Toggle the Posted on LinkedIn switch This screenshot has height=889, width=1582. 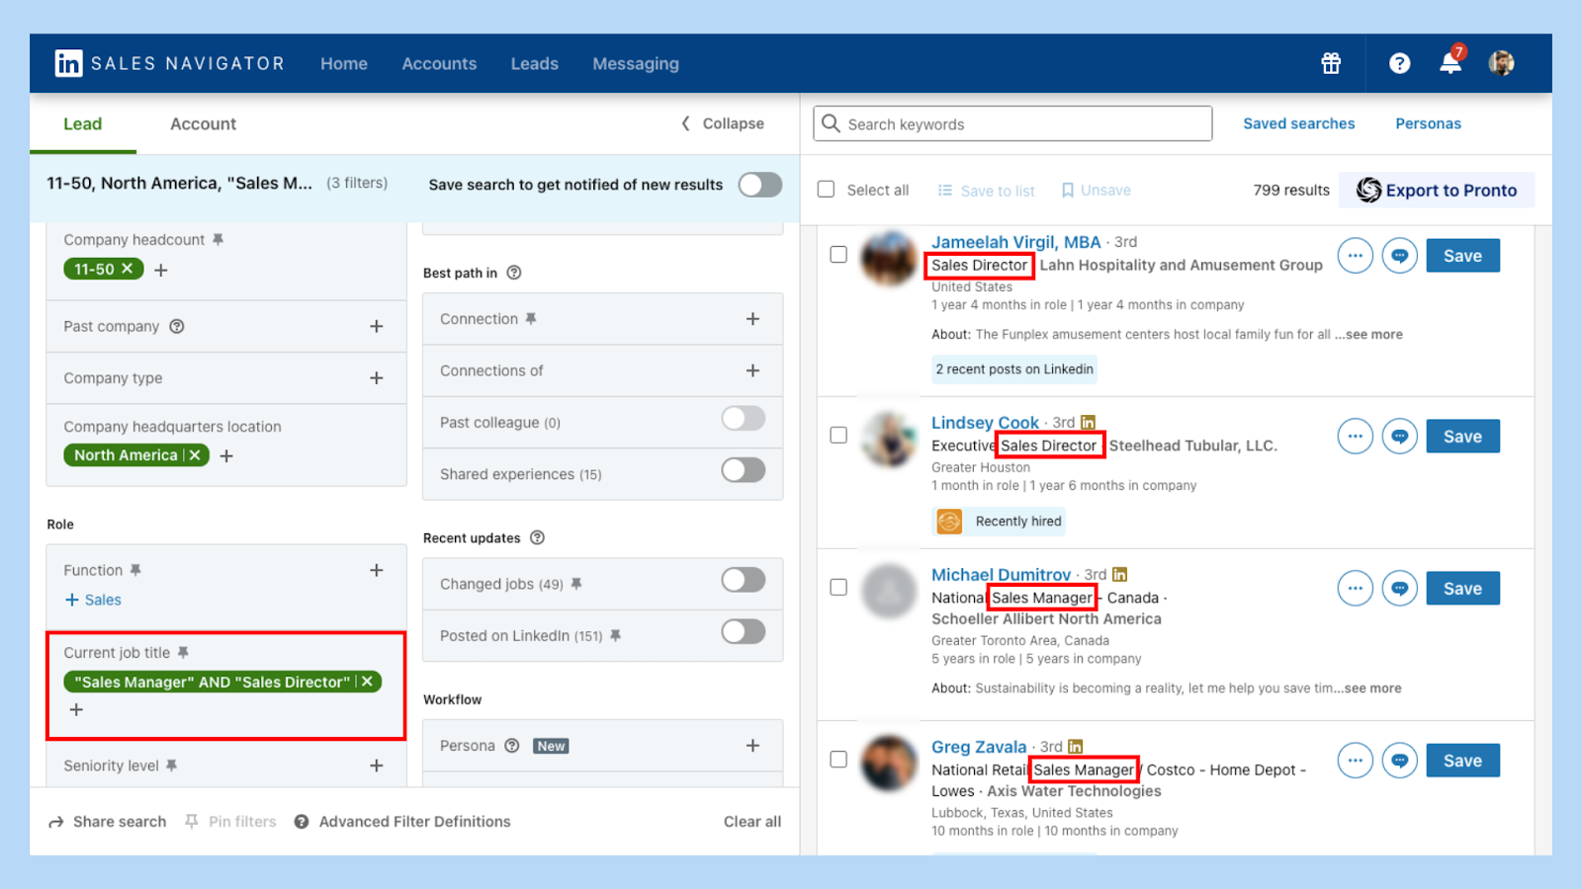pos(744,631)
